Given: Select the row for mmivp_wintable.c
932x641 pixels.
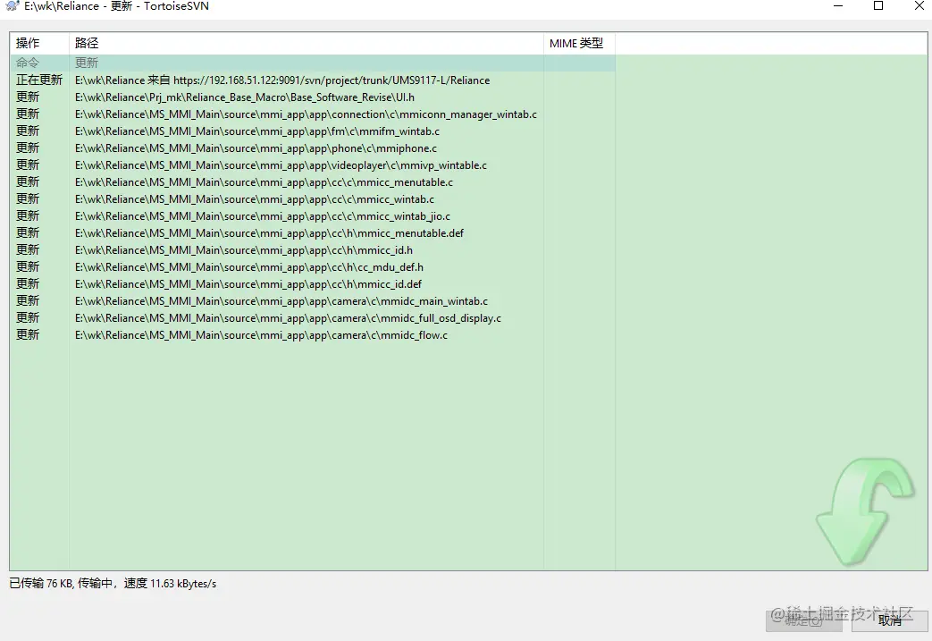Looking at the screenshot, I should [x=312, y=165].
